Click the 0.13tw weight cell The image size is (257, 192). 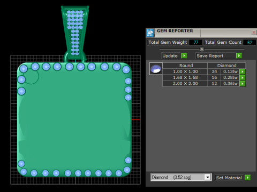pos(230,71)
